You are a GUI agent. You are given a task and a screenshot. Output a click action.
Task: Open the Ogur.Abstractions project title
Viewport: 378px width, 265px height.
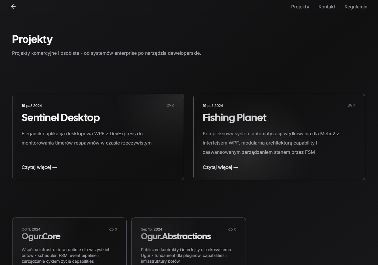point(176,236)
